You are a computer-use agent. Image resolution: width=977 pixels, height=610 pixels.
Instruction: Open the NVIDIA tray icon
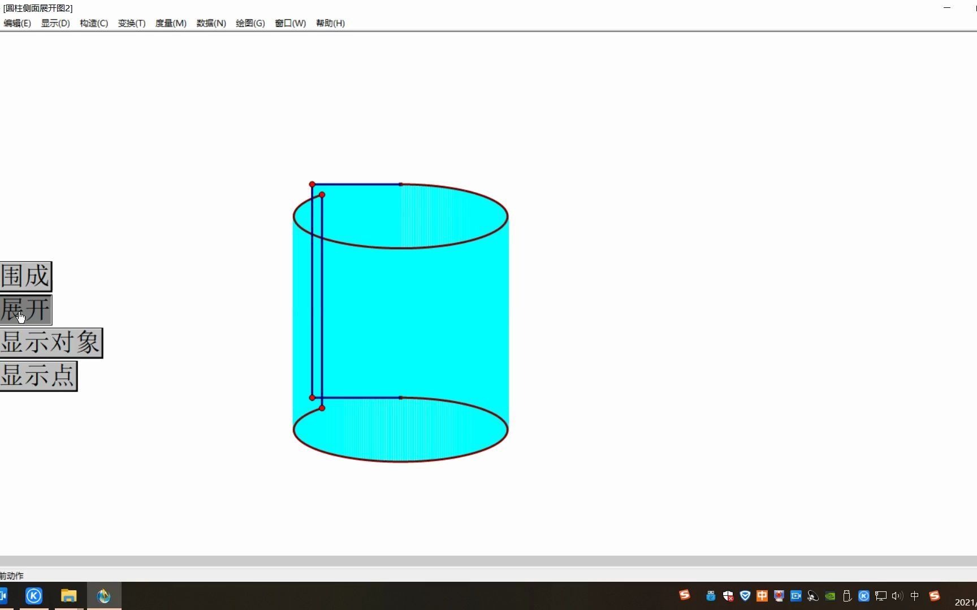click(830, 596)
